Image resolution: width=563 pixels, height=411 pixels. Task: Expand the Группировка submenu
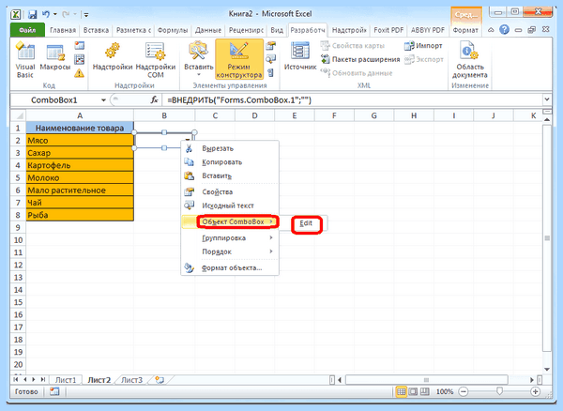point(230,238)
